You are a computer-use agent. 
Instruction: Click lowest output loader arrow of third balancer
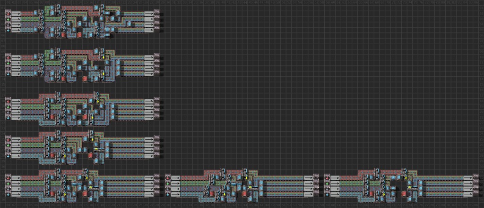[x=149, y=118]
